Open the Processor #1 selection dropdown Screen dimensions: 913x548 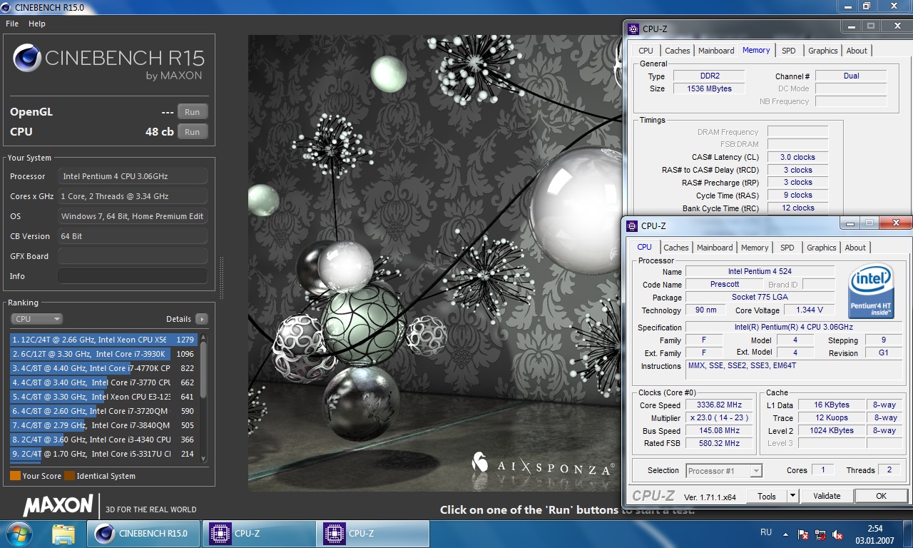(724, 471)
